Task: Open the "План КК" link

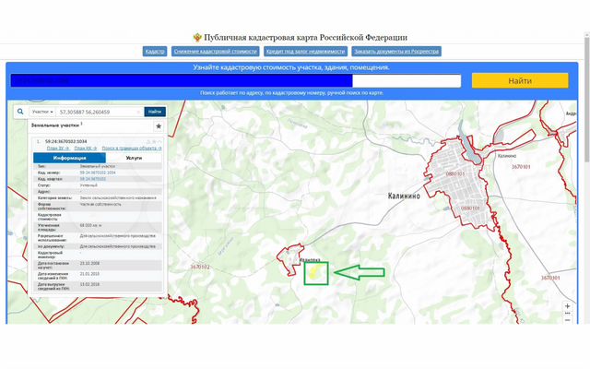Action: (86, 149)
